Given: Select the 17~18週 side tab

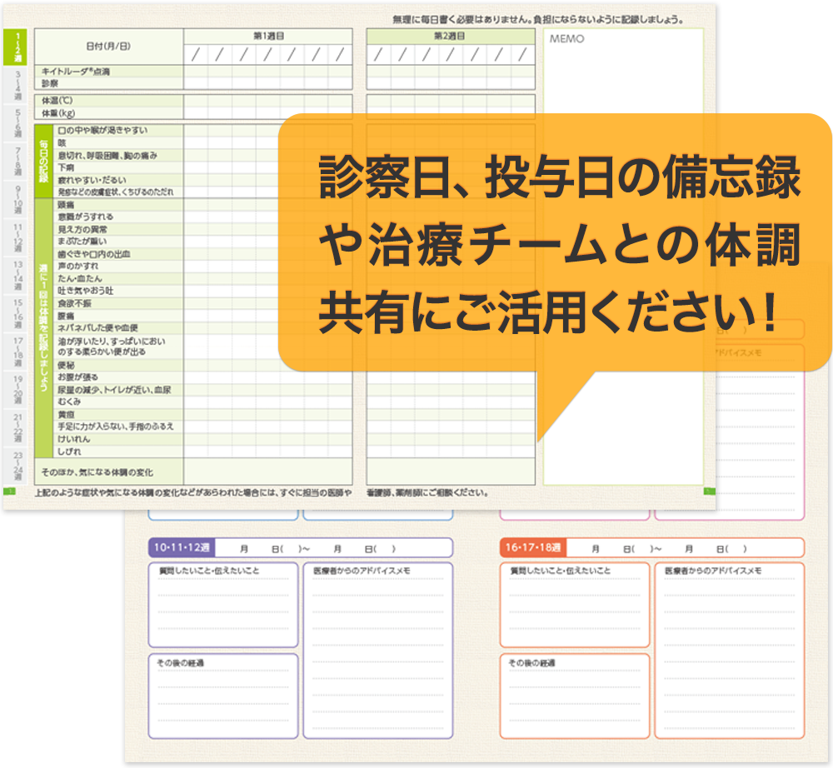Looking at the screenshot, I should (17, 352).
